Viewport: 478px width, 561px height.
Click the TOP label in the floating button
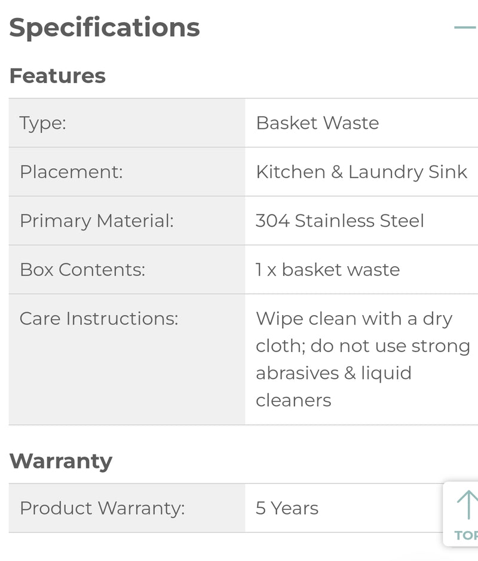[466, 535]
